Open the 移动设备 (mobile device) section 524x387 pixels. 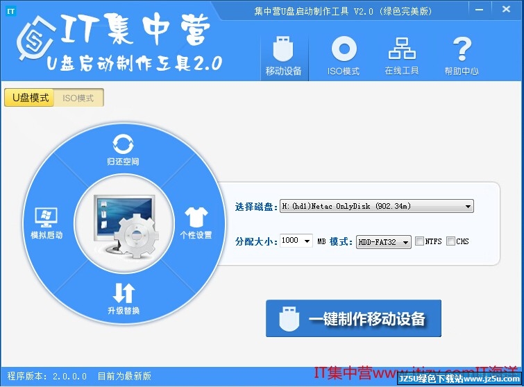point(283,56)
